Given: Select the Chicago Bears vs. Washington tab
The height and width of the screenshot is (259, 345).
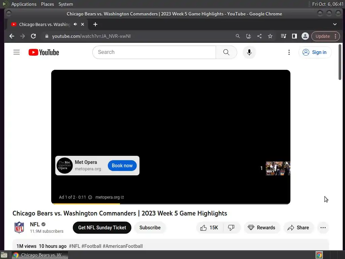Looking at the screenshot, I should click(x=44, y=24).
